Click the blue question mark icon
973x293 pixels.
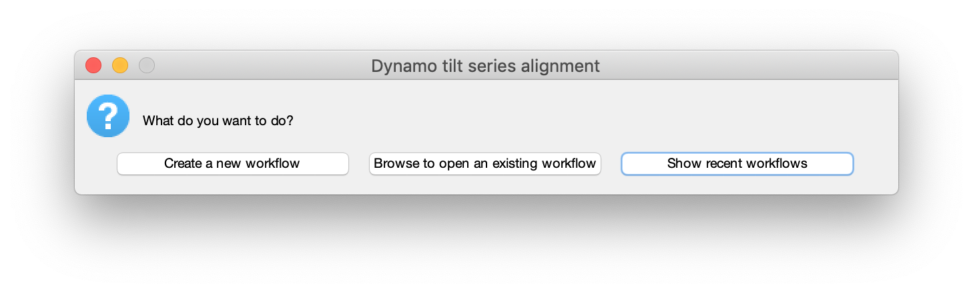[x=108, y=116]
